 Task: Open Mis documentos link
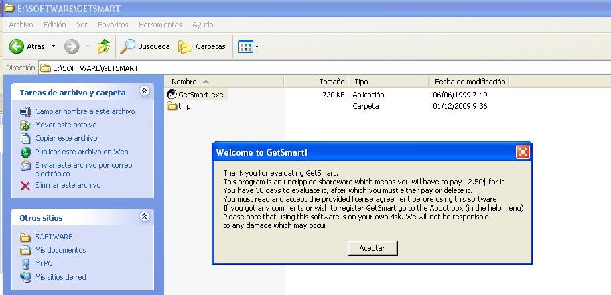(60, 250)
